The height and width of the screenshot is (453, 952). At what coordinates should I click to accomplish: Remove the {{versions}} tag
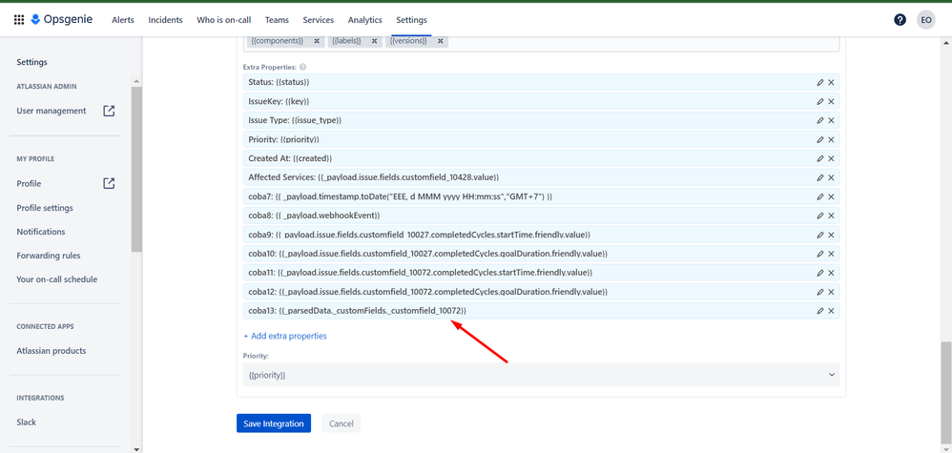[440, 41]
